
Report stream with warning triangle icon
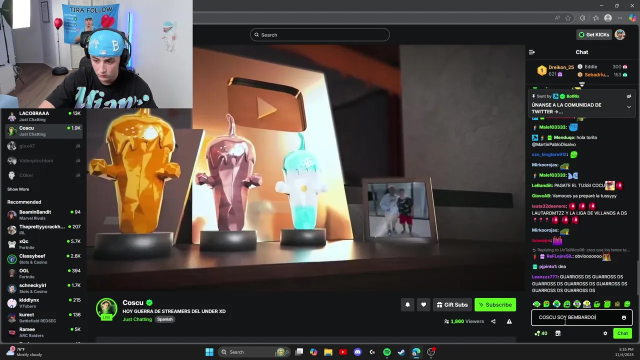coord(509,321)
